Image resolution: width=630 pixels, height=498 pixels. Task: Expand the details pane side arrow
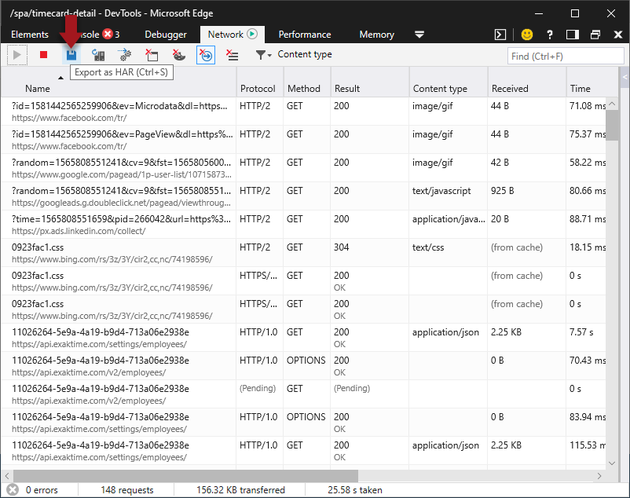625,77
